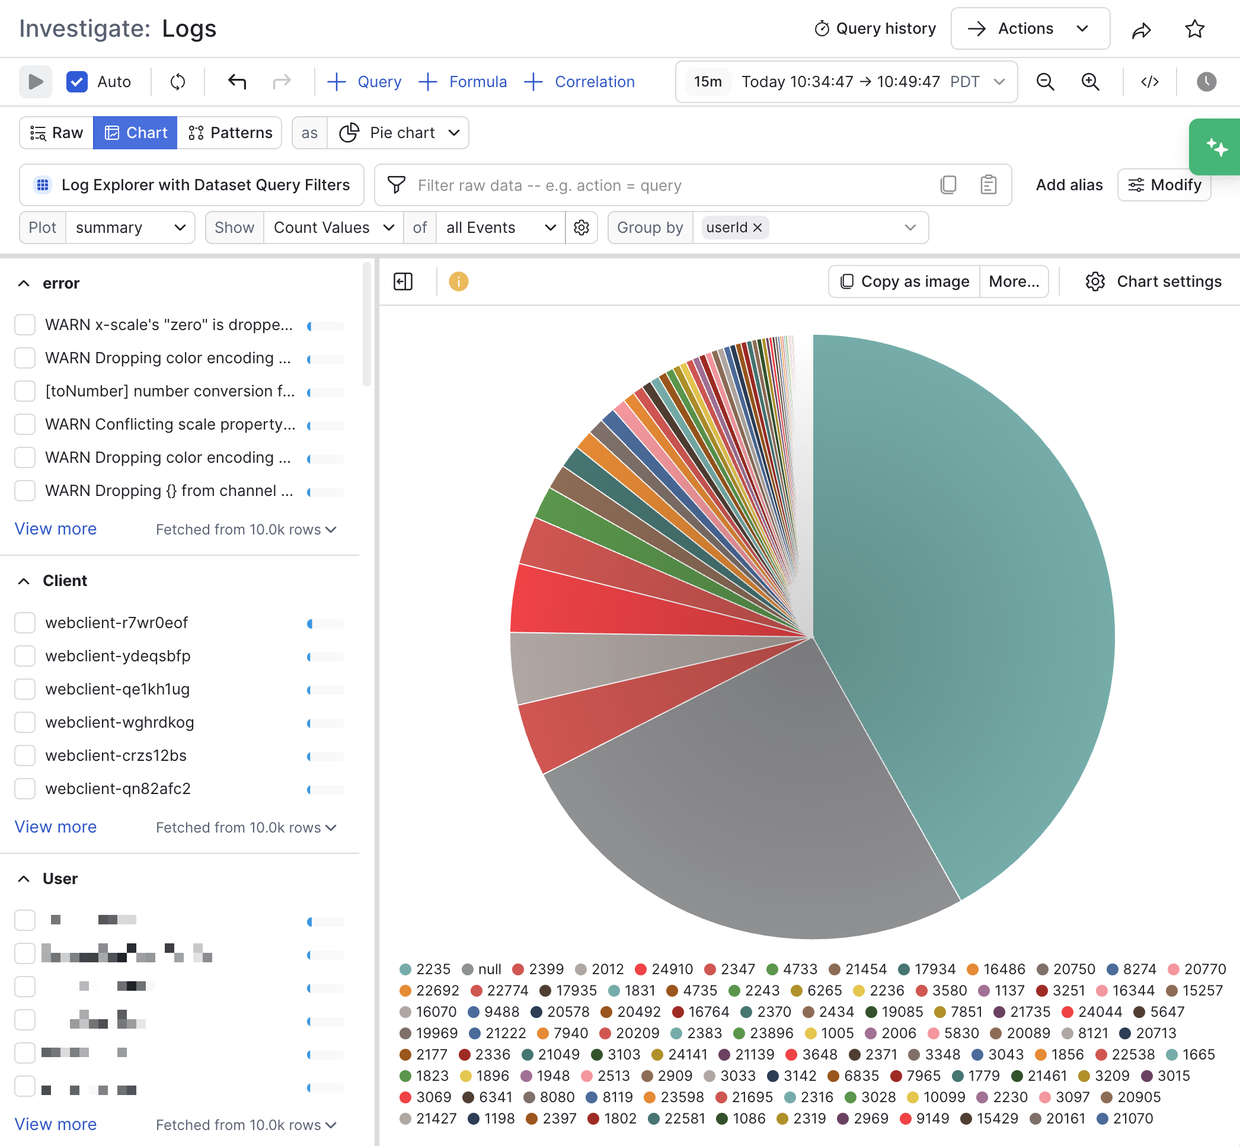This screenshot has height=1146, width=1240.
Task: Check the 'WARN x-scale's zero' error checkbox
Action: [x=25, y=324]
